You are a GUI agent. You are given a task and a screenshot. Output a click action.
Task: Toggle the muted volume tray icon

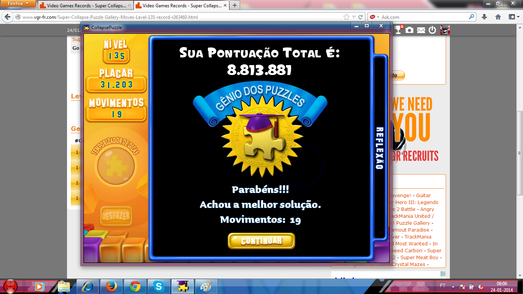481,286
